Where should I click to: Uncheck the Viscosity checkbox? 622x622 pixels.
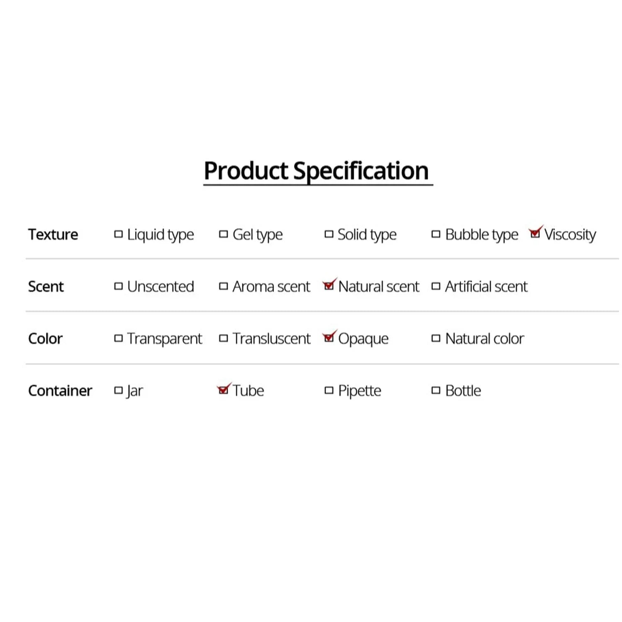pos(535,234)
